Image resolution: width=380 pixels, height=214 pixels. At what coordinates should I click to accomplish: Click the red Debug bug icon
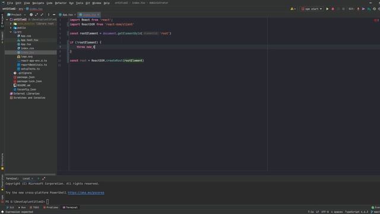[332, 9]
